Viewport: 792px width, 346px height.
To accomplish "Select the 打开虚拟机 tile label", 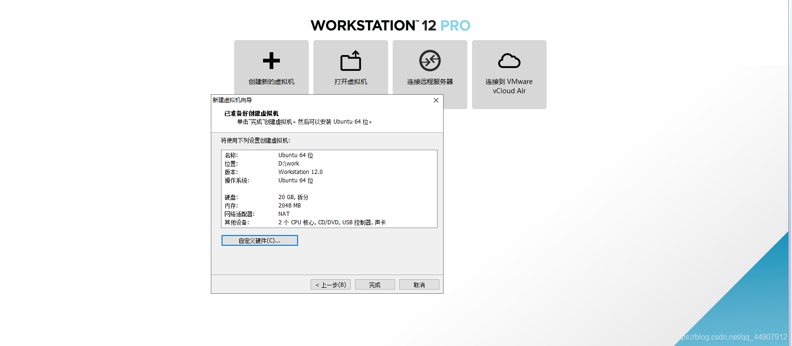I will pyautogui.click(x=351, y=82).
